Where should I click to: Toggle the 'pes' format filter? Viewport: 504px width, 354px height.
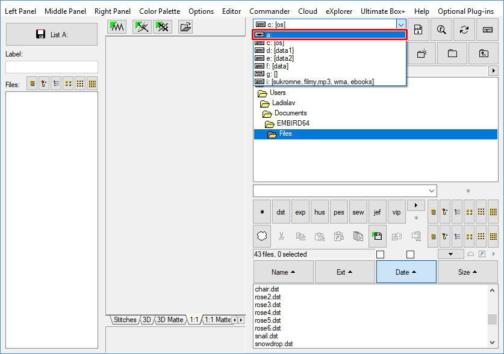click(x=339, y=212)
